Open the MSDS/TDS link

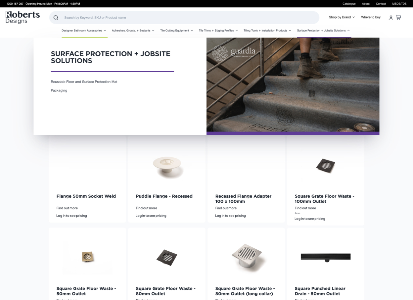(x=399, y=4)
